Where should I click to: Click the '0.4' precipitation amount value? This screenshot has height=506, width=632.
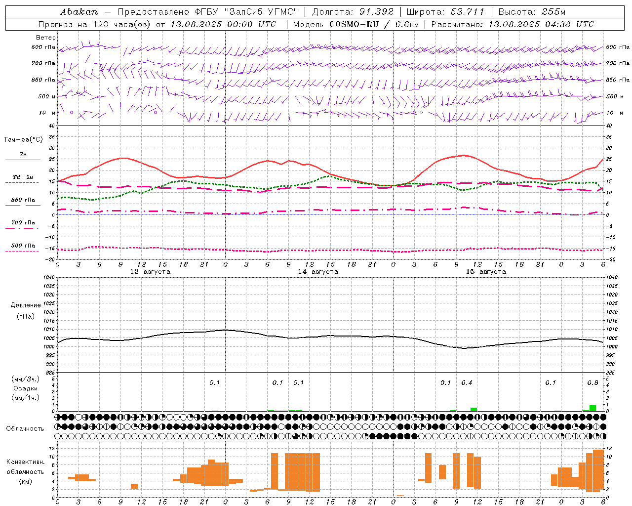(467, 382)
